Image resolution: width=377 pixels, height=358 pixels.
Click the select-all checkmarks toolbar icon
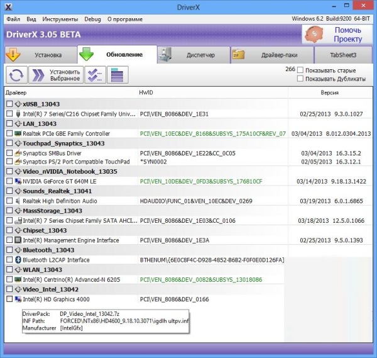[x=95, y=76]
